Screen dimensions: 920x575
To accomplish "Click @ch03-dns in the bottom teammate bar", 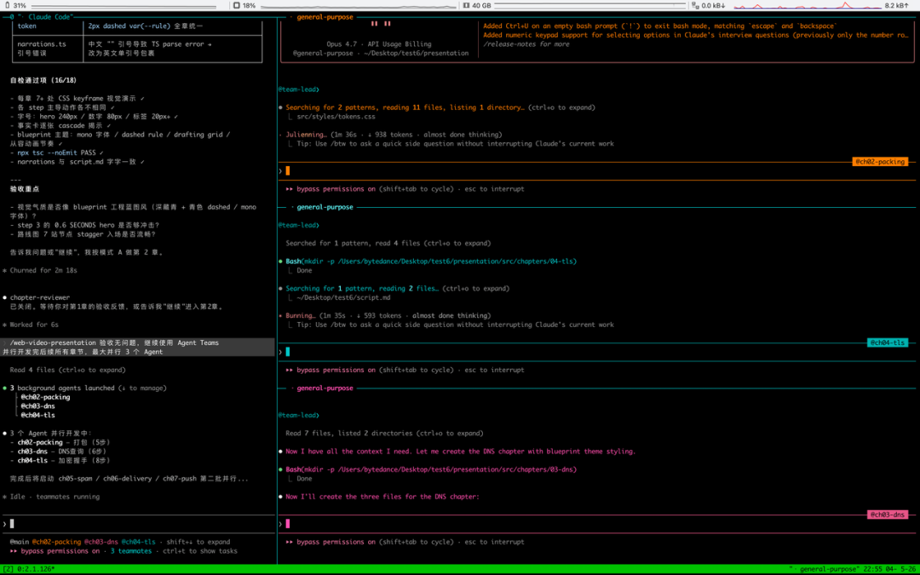I will tap(101, 542).
